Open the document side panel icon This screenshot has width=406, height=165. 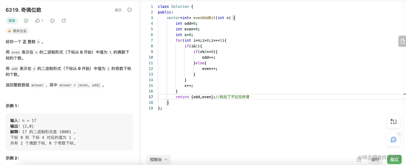(x=403, y=41)
